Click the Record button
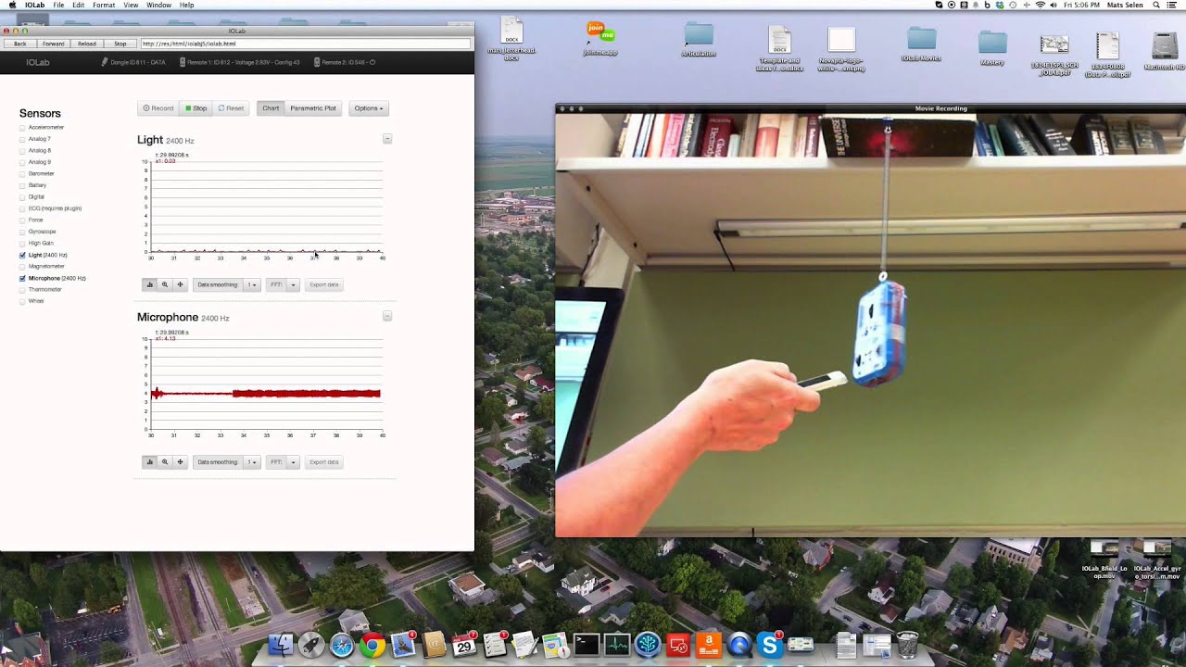This screenshot has width=1186, height=667. tap(158, 108)
